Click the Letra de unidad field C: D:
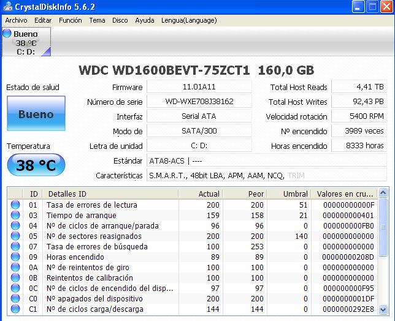The width and height of the screenshot is (395, 321). tap(199, 145)
